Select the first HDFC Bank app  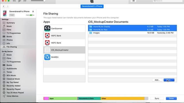coord(64,35)
